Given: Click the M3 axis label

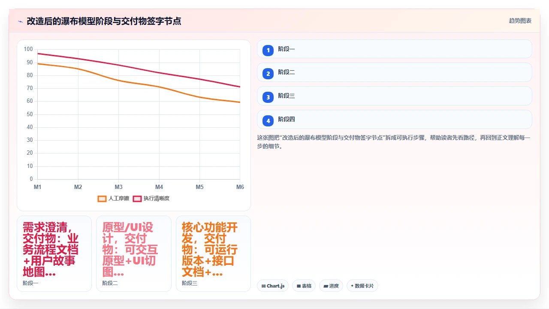Looking at the screenshot, I should 118,187.
